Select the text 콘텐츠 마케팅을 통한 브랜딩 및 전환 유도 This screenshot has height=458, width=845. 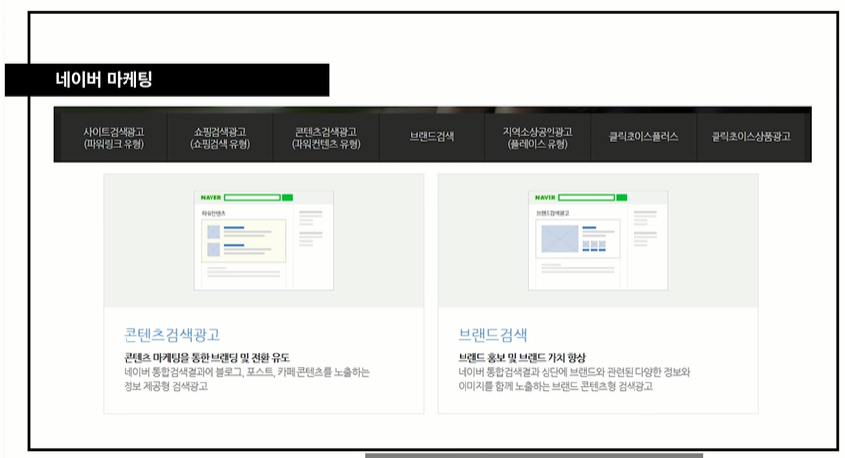[207, 358]
